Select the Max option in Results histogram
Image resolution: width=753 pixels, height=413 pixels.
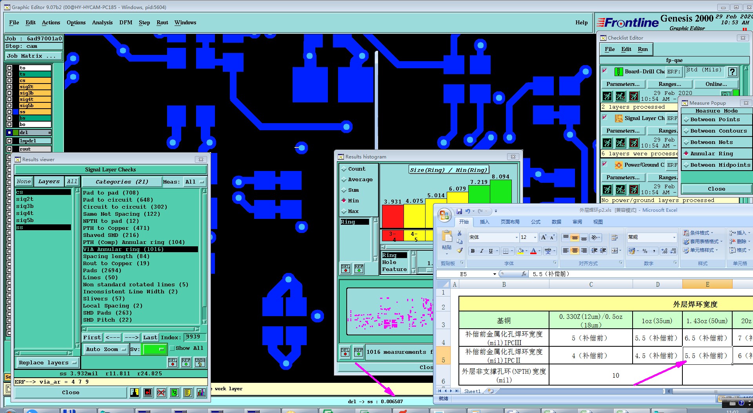tap(350, 211)
